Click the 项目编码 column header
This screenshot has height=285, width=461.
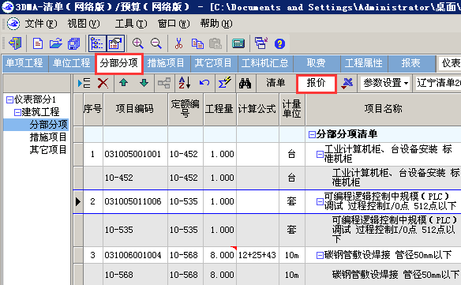coord(135,110)
